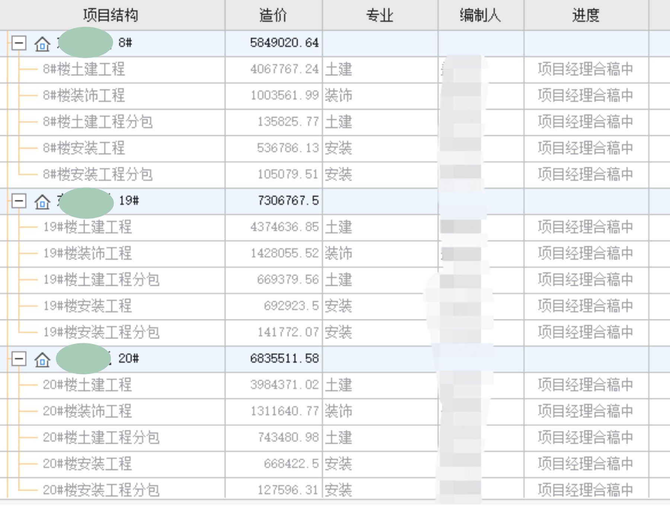
Task: Select 19#楼安装工程 tree row
Action: 87,306
